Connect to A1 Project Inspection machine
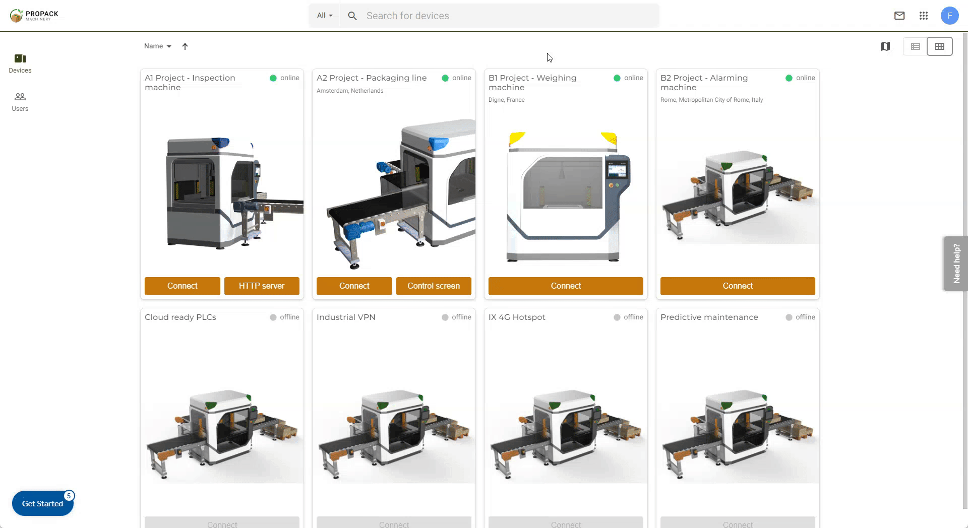Image resolution: width=968 pixels, height=528 pixels. point(183,286)
